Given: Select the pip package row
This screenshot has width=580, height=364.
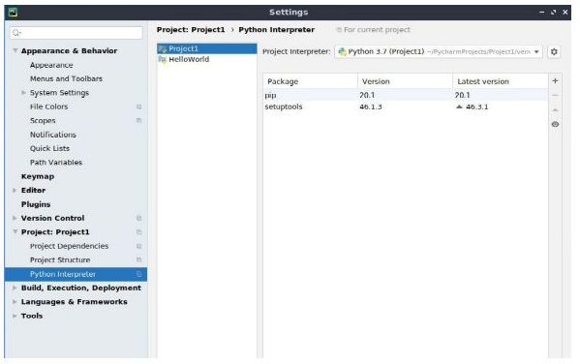Looking at the screenshot, I should coord(406,96).
